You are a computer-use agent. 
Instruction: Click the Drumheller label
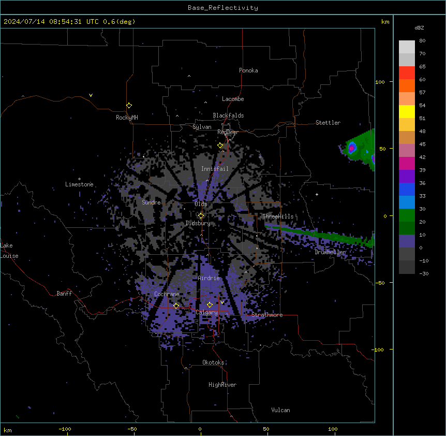(x=330, y=252)
